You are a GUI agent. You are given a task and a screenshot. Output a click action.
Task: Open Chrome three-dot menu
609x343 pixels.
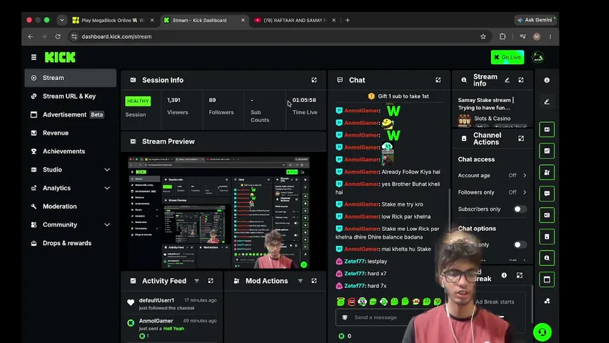[550, 36]
